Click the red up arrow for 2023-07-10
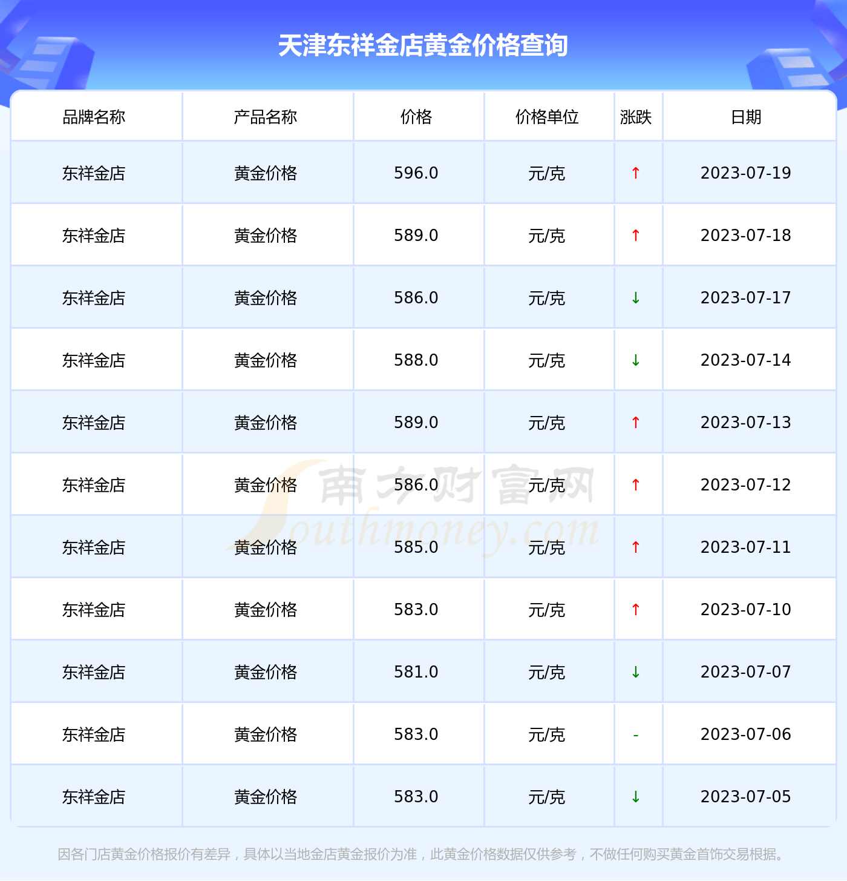847x881 pixels. [635, 610]
